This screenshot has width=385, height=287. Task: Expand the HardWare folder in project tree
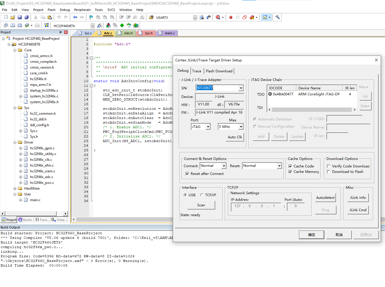(15, 188)
